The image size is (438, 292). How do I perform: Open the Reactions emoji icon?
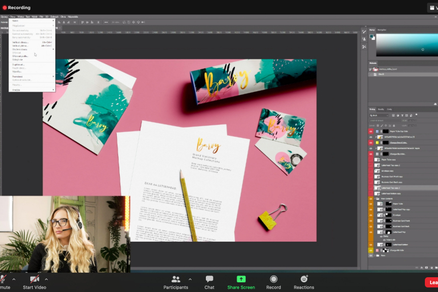pyautogui.click(x=304, y=279)
